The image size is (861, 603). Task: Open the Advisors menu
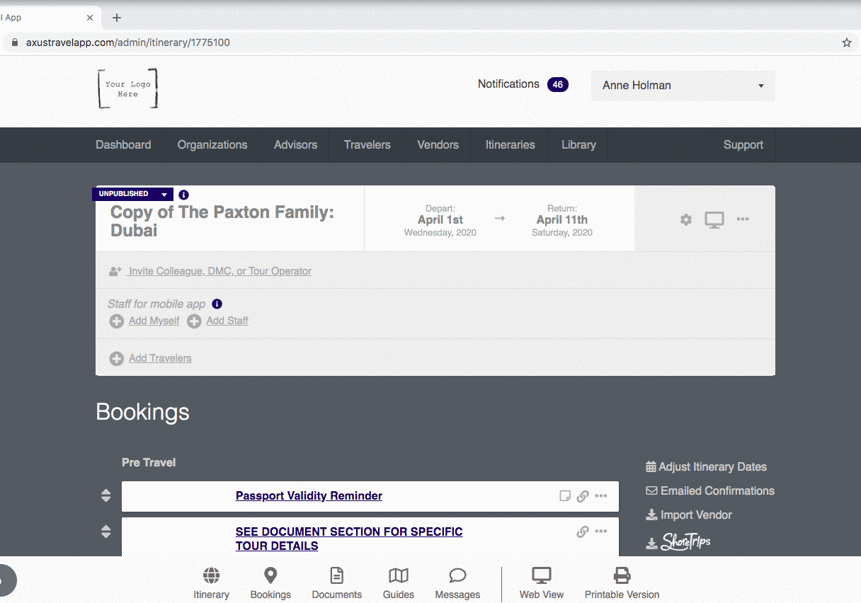[295, 145]
